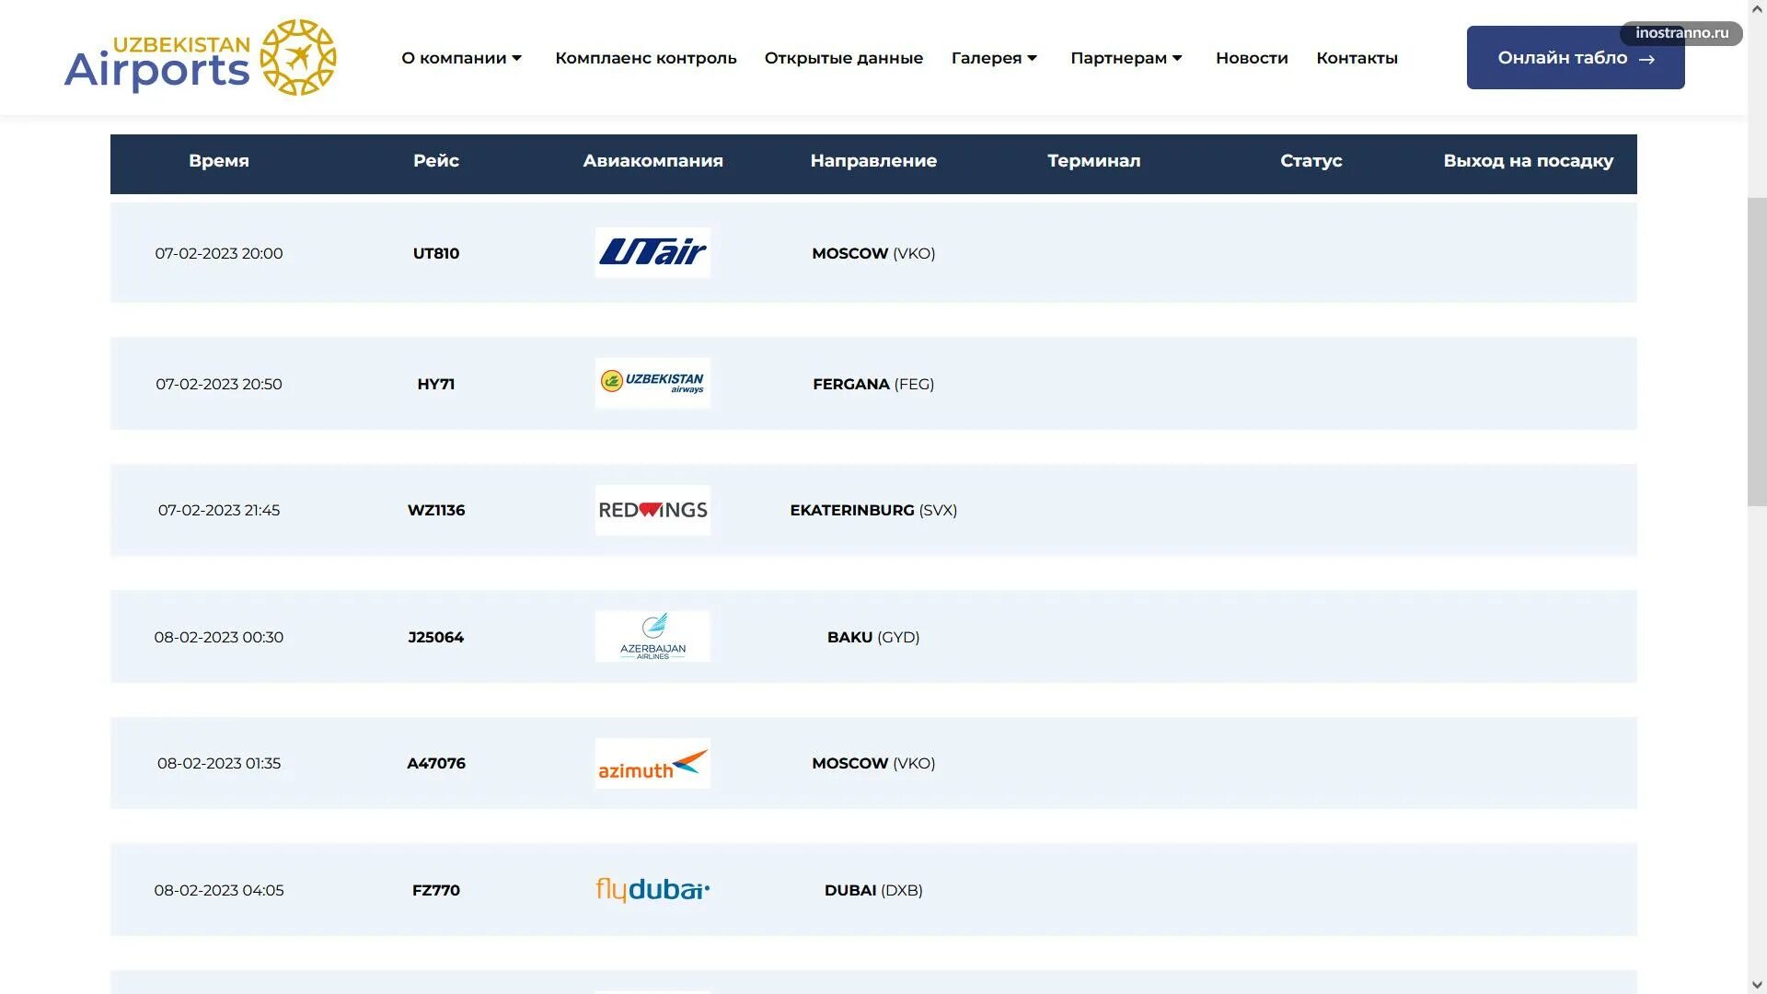Viewport: 1767px width, 994px height.
Task: Expand the Галерея dropdown menu
Action: click(x=995, y=58)
